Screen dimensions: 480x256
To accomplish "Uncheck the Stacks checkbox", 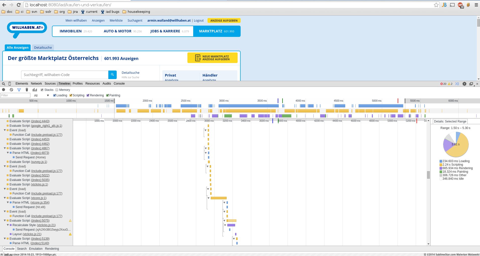I will tap(42, 90).
